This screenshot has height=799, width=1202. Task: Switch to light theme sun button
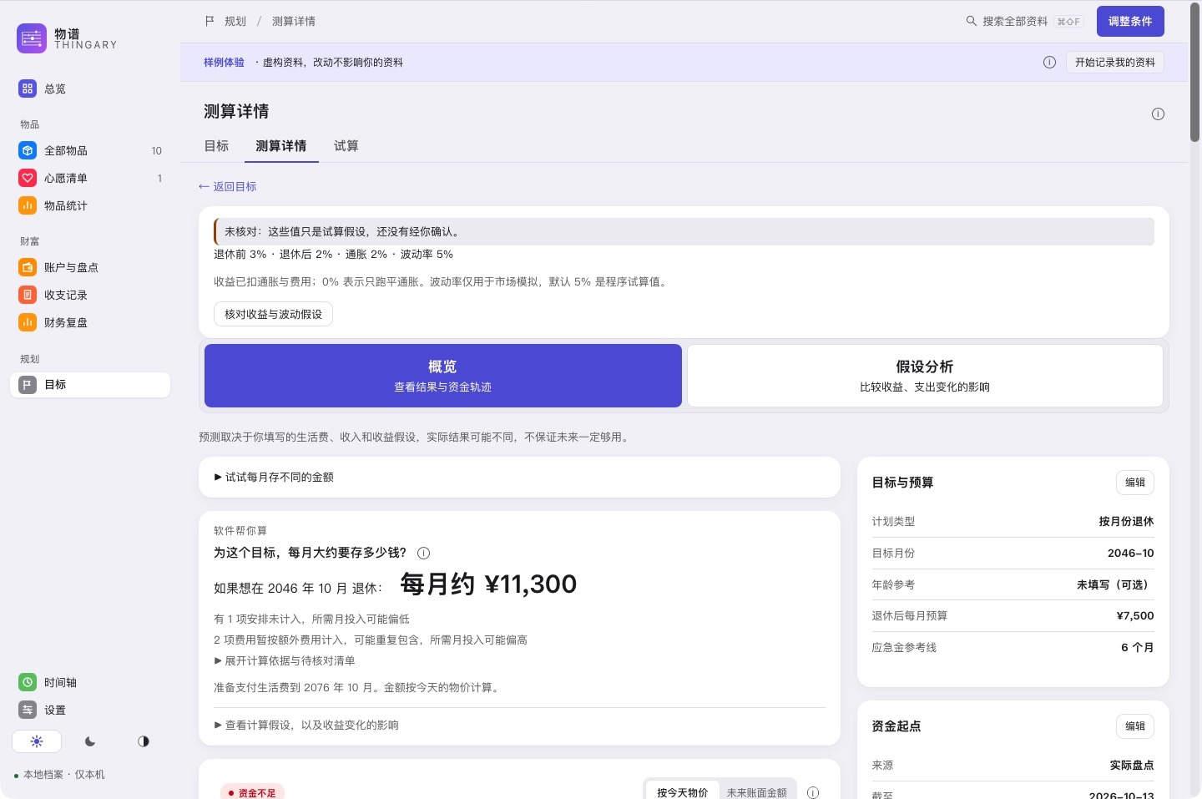click(x=37, y=741)
